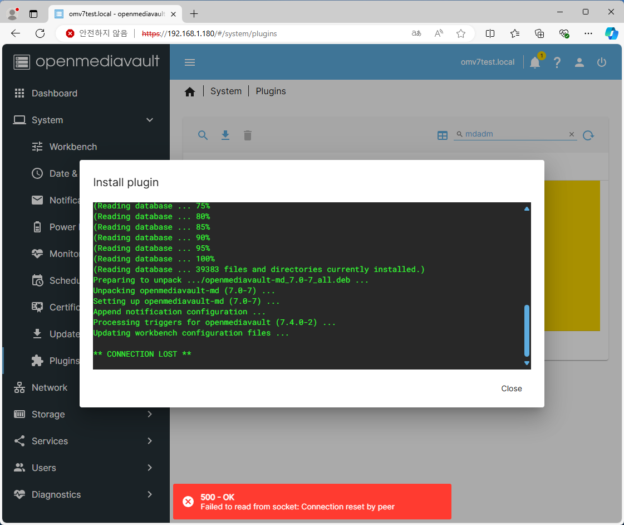Screen dimensions: 624x525
Task: Open browser read aloud option
Action: point(439,33)
